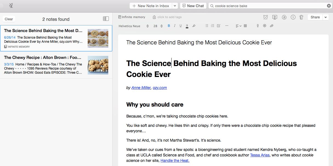Open the note info panel

(293, 17)
